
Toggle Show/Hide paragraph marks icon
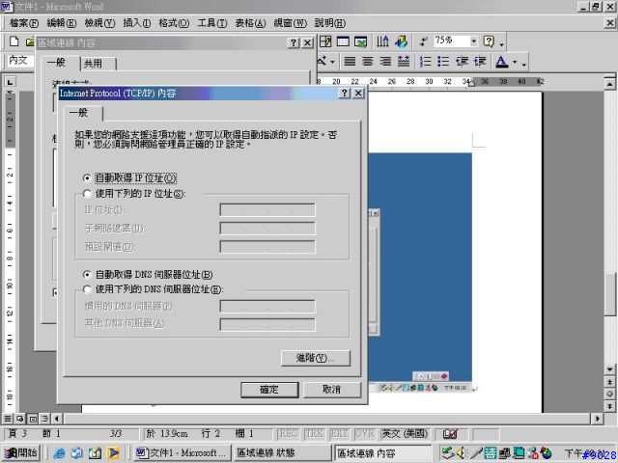(x=424, y=41)
